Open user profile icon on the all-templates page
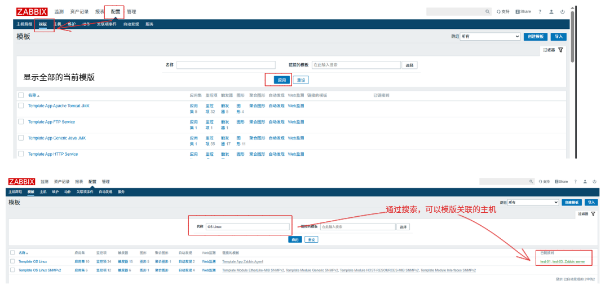 tap(551, 12)
